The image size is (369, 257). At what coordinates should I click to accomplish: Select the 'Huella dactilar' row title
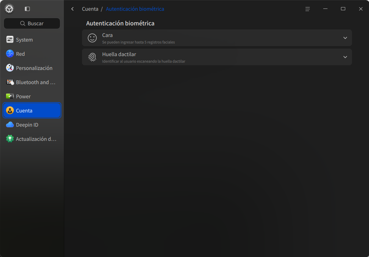pyautogui.click(x=119, y=54)
